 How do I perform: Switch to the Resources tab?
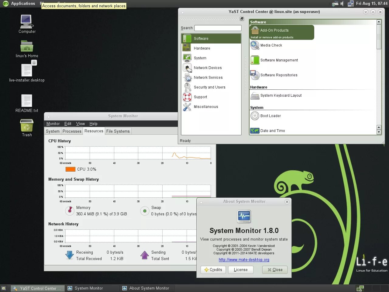point(94,131)
